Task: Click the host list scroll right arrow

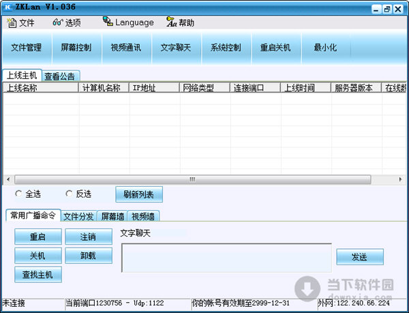Action: click(x=401, y=179)
